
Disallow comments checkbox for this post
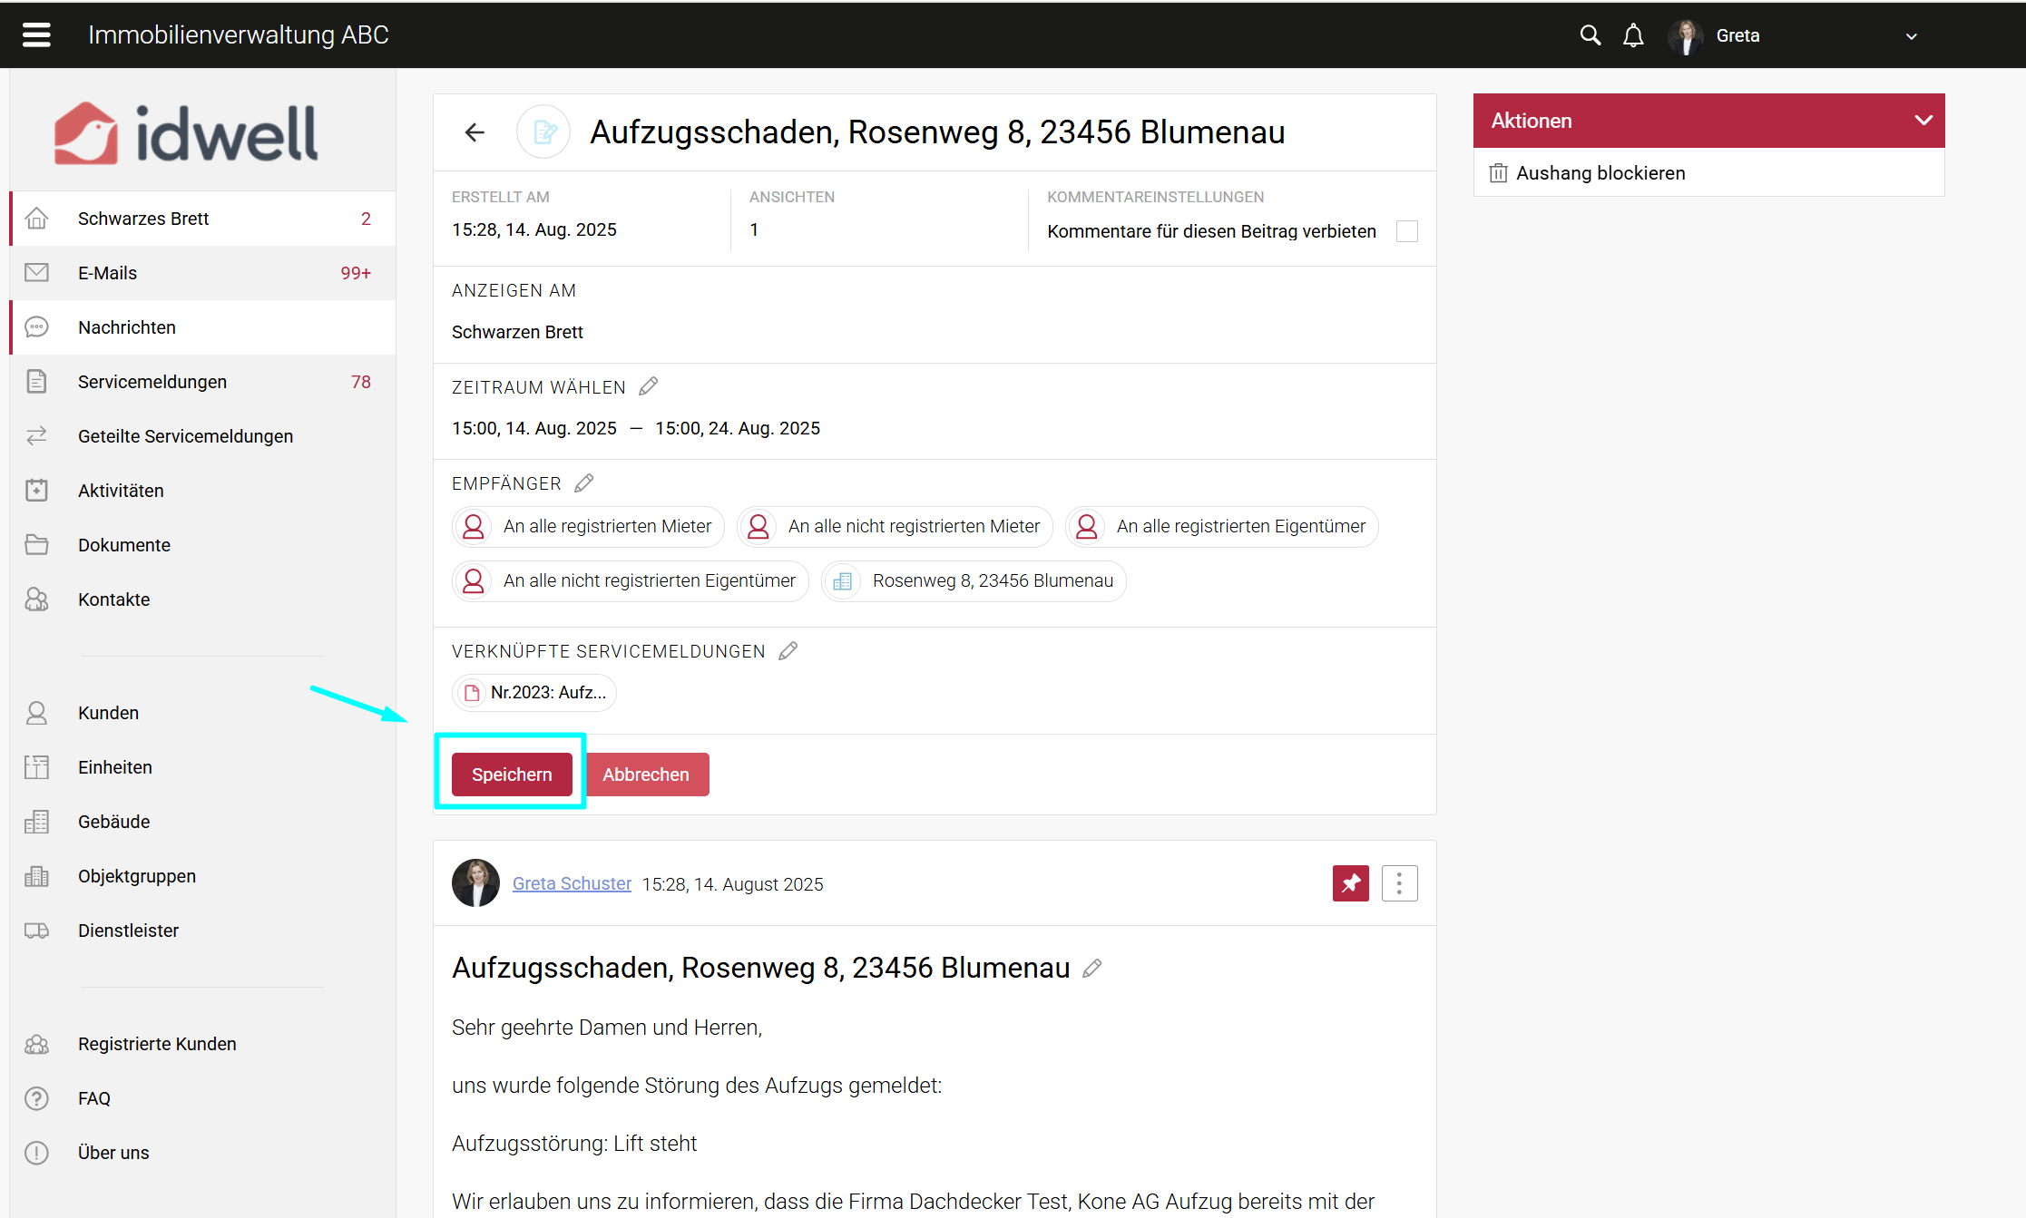tap(1407, 231)
